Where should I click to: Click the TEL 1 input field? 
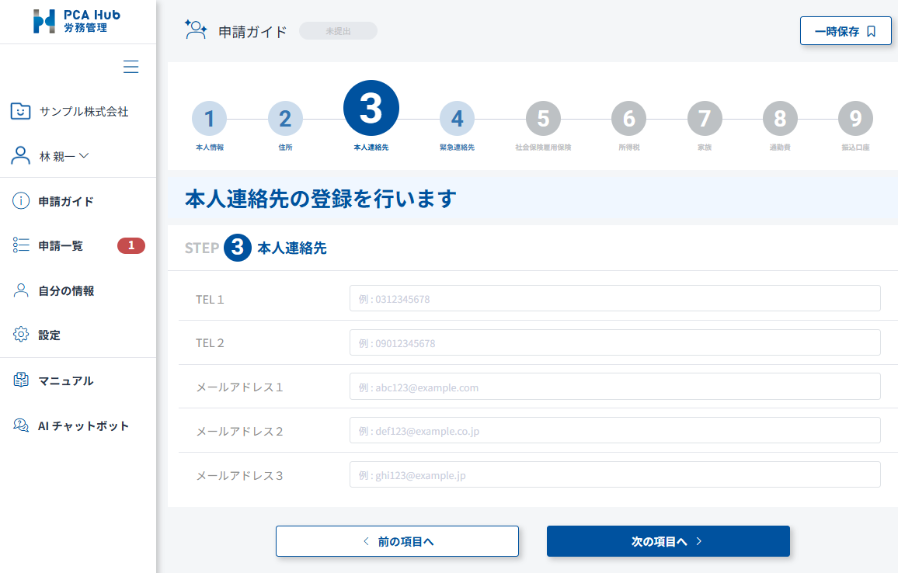click(614, 298)
